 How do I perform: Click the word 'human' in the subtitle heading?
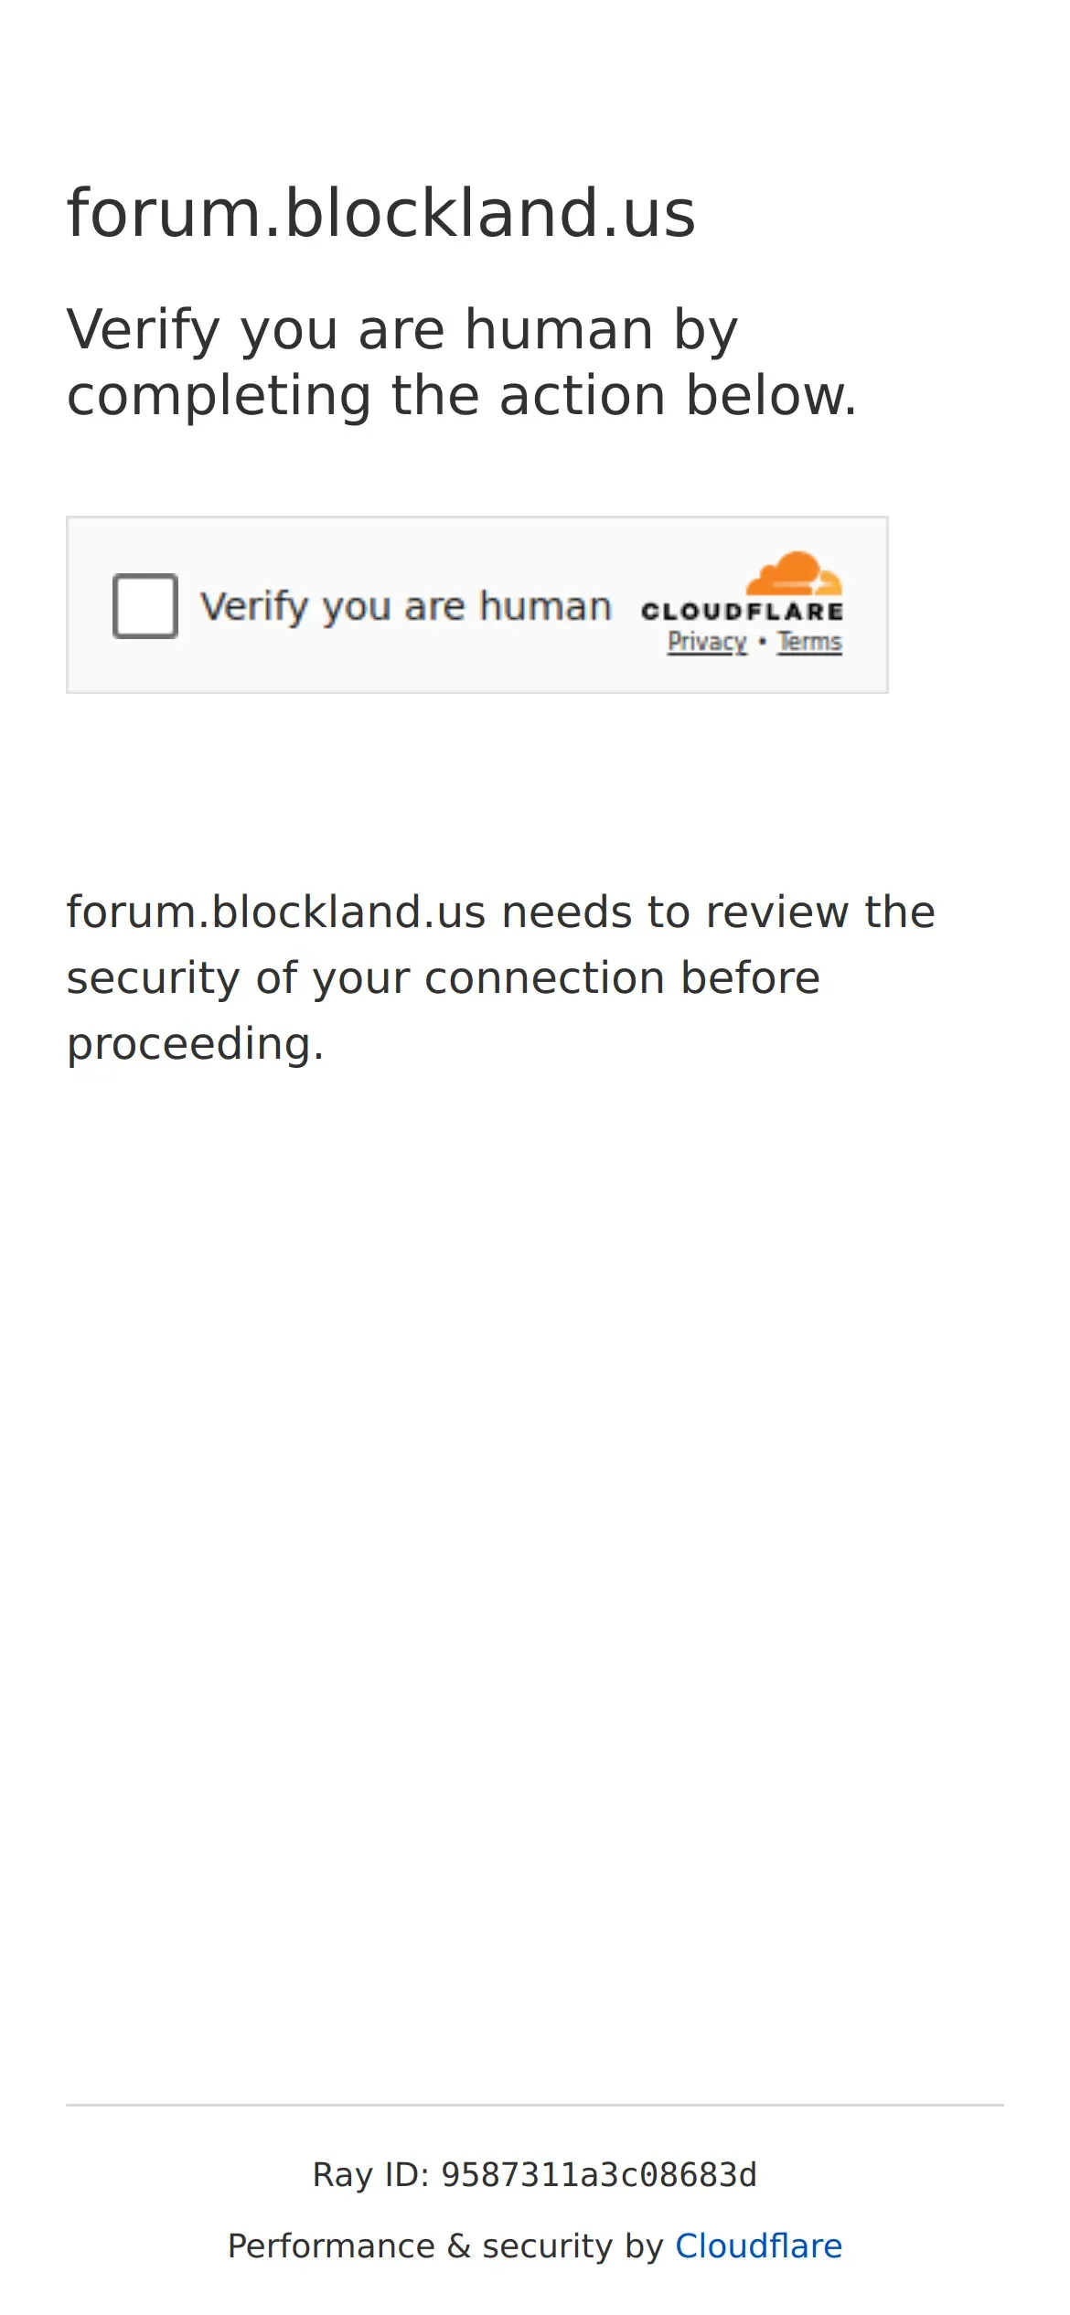[560, 329]
